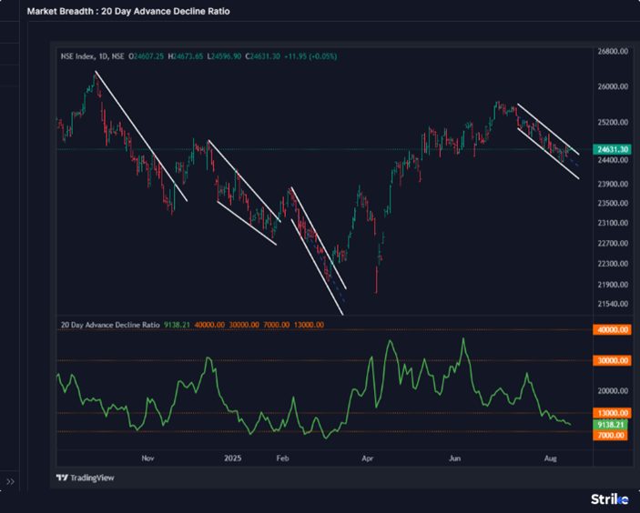Click the Apr label on time axis
This screenshot has width=640, height=513.
coord(367,460)
